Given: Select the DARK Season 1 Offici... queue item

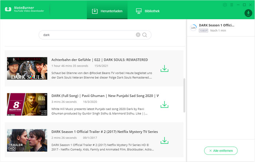Looking at the screenshot, I should [x=221, y=28].
